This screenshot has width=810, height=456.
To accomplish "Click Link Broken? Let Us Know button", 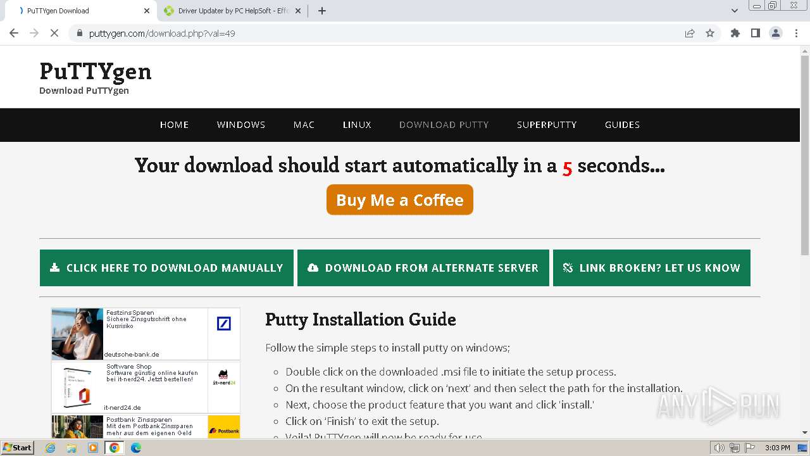I will point(652,268).
